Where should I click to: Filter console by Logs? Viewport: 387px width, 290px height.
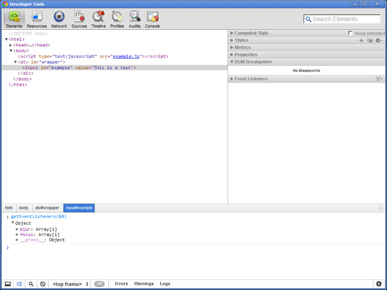click(x=165, y=284)
